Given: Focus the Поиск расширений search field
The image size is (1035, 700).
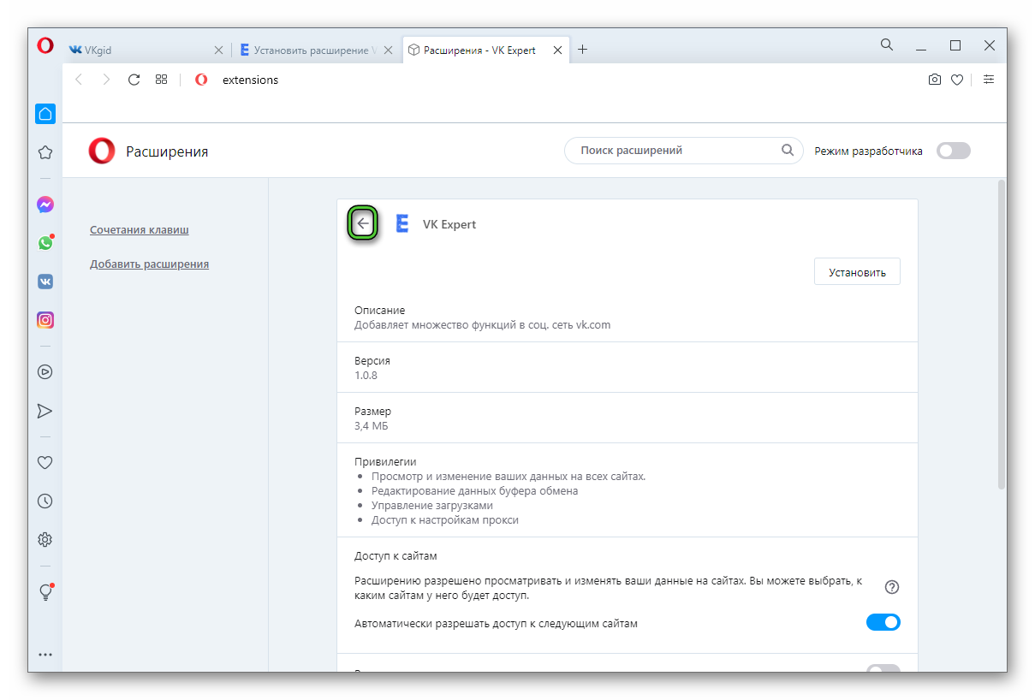Looking at the screenshot, I should pos(684,151).
